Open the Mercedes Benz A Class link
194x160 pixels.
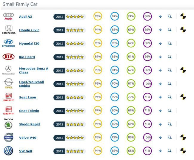(x=33, y=70)
